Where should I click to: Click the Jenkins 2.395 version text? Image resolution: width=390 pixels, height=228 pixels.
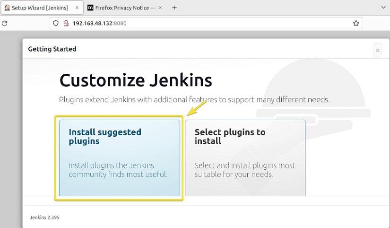coord(44,218)
